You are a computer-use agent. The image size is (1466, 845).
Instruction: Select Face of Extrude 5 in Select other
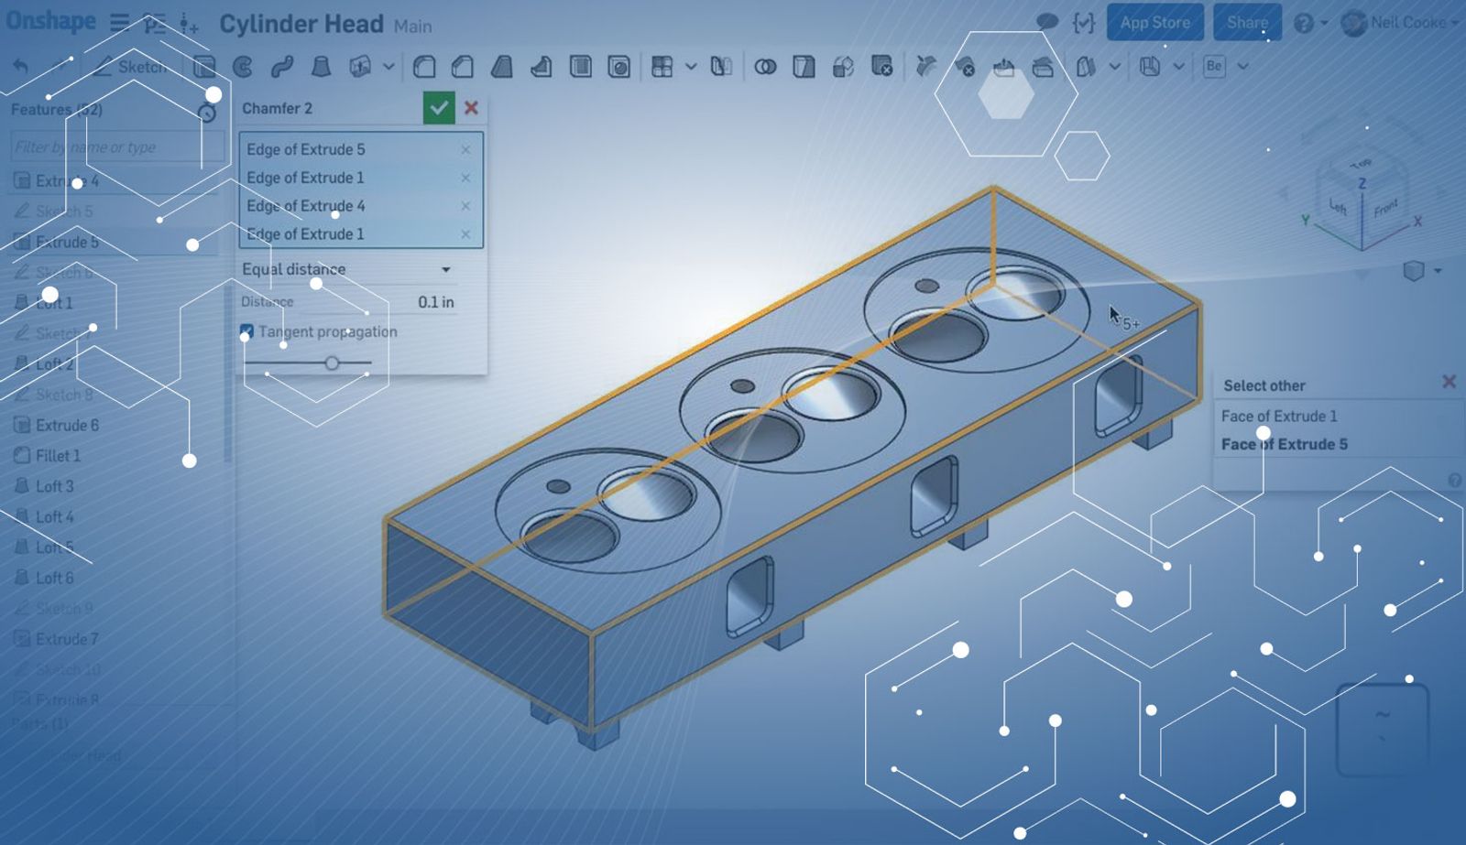tap(1284, 445)
